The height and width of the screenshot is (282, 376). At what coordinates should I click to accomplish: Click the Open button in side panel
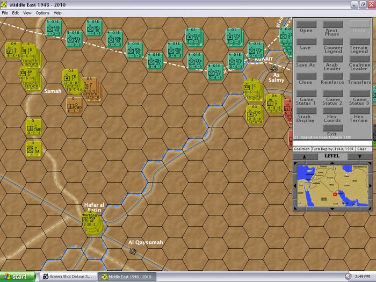[306, 24]
